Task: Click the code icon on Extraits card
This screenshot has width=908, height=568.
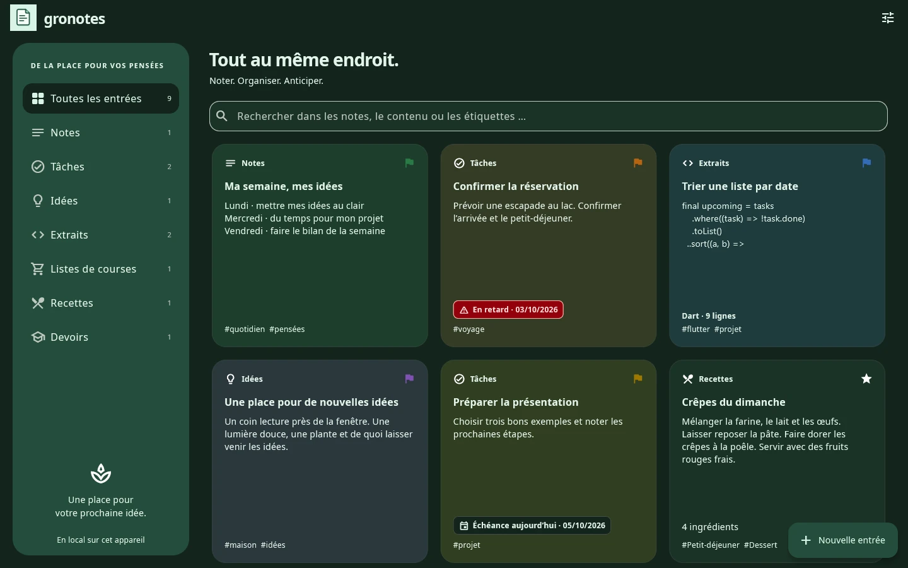Action: click(687, 163)
